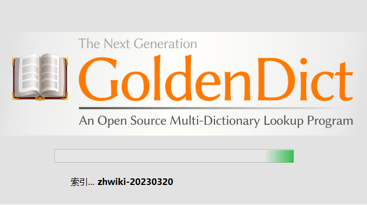Click "An Open Source Multi-Dictionary Lookup Program" subtitle
The height and width of the screenshot is (205, 367).
(216, 121)
